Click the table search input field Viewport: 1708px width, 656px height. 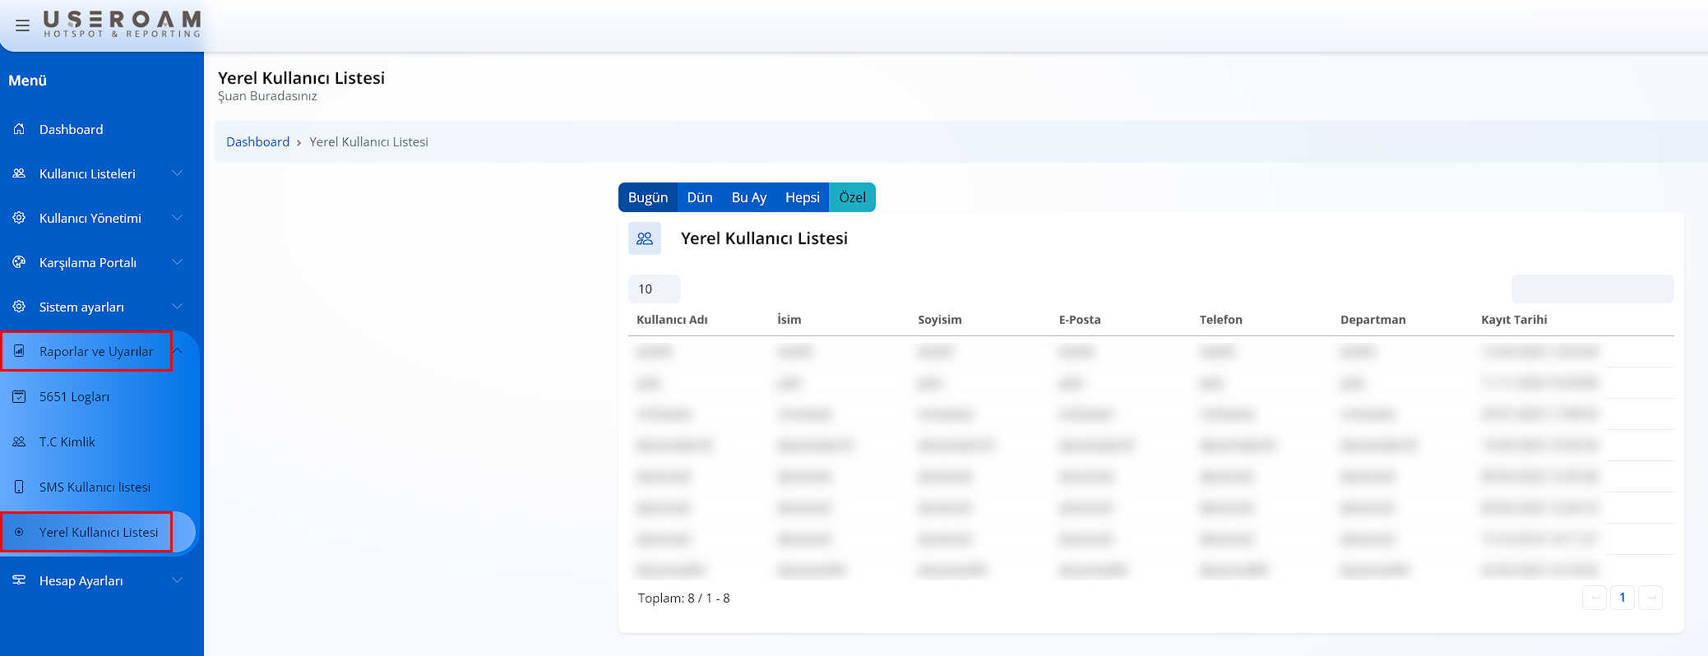(1592, 289)
